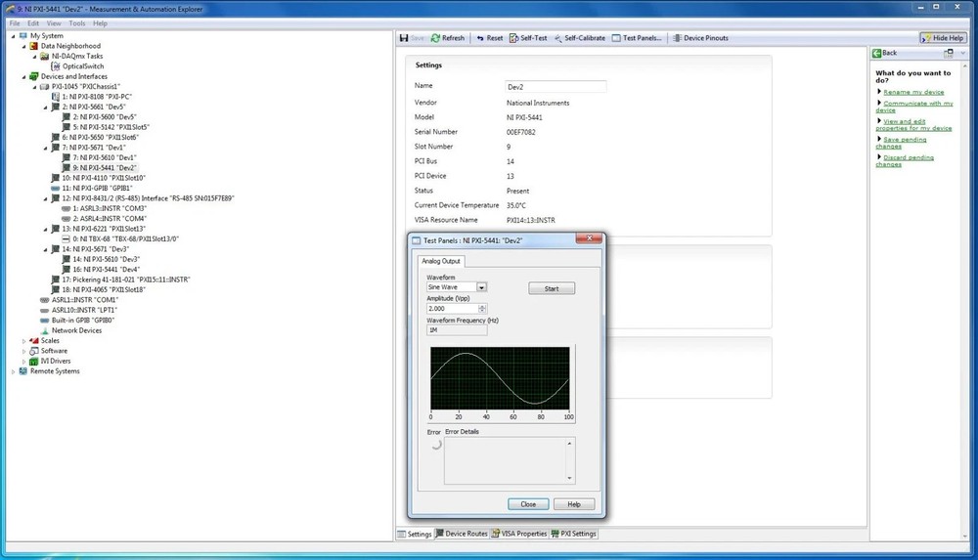
Task: Select the OpticalSwitch task icon
Action: tap(55, 66)
